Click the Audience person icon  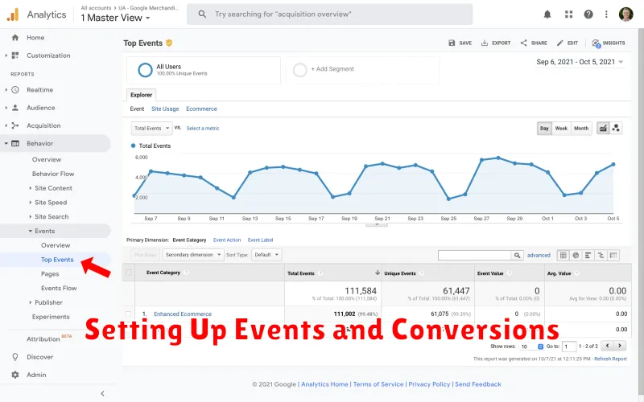tap(15, 108)
